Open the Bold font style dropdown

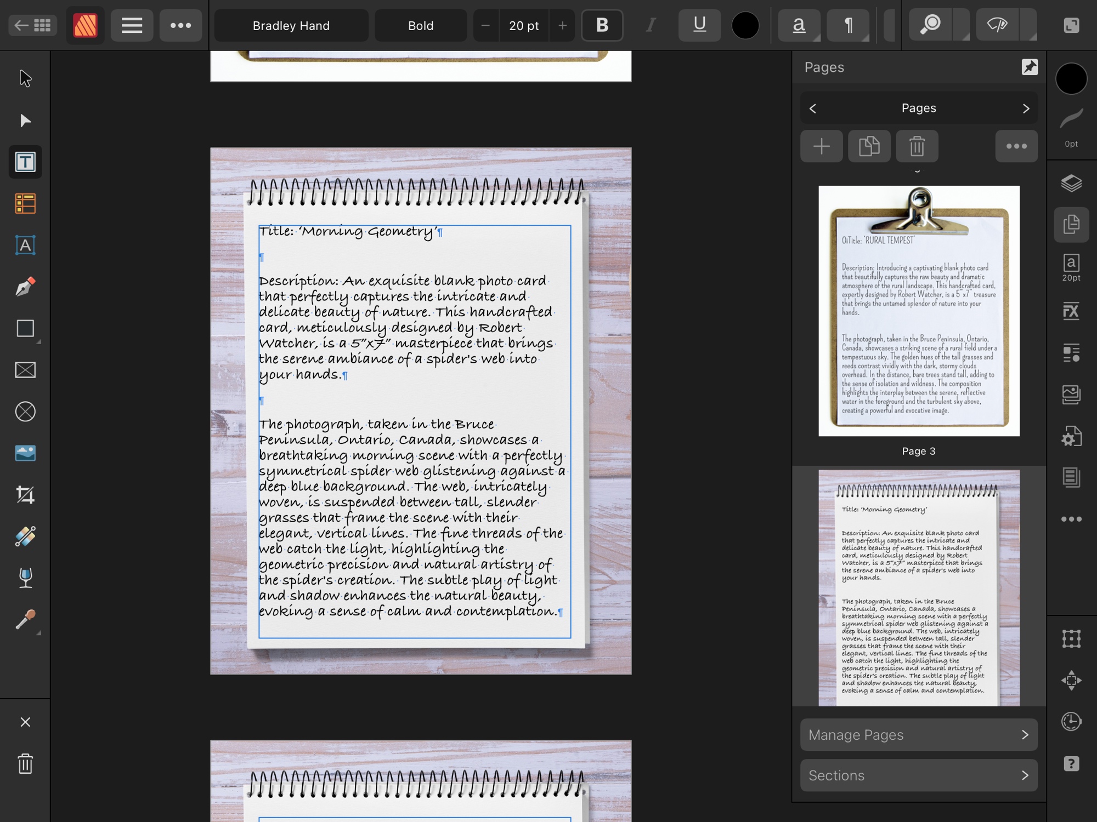click(x=421, y=25)
